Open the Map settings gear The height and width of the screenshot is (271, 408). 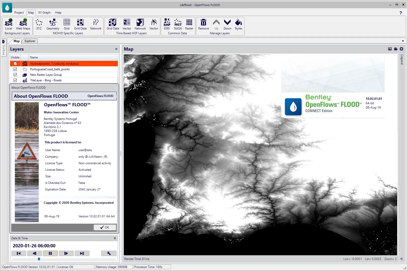tap(401, 49)
